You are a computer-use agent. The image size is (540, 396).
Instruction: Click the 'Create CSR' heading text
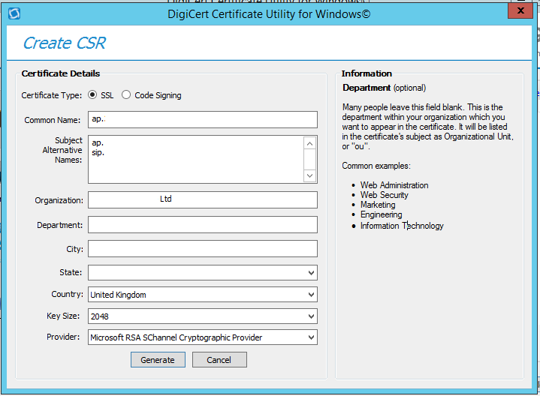[65, 43]
